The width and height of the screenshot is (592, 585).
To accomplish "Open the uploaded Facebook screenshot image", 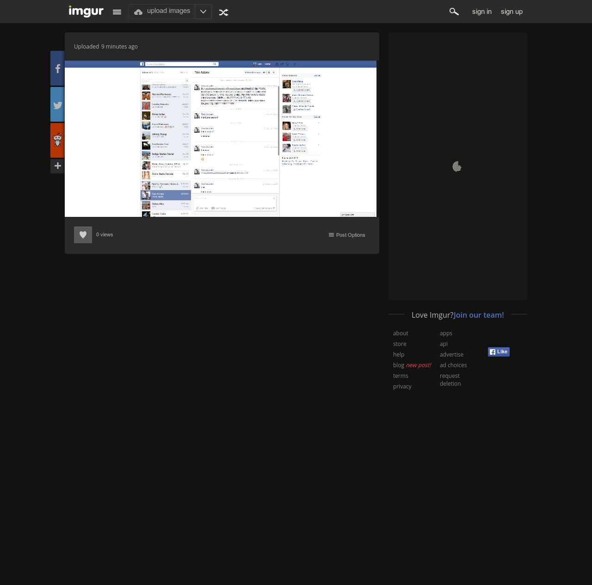I will (x=221, y=139).
